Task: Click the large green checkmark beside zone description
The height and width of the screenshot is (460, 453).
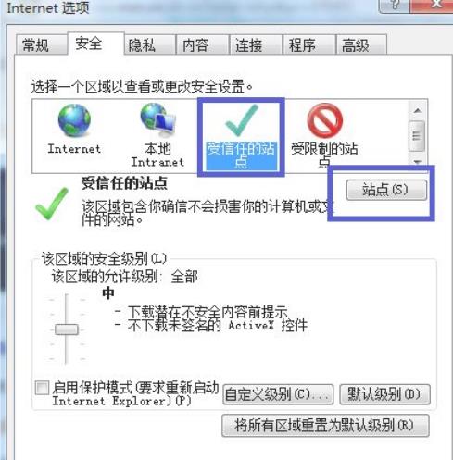Action: tap(52, 204)
